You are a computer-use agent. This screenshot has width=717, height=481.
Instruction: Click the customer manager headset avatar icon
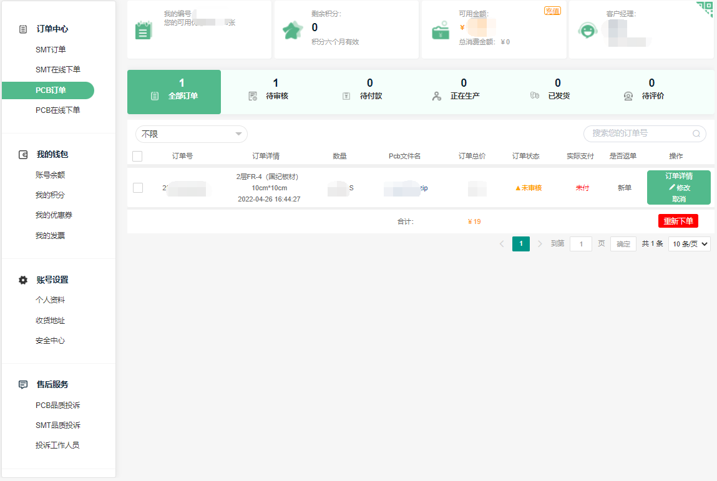(x=587, y=30)
